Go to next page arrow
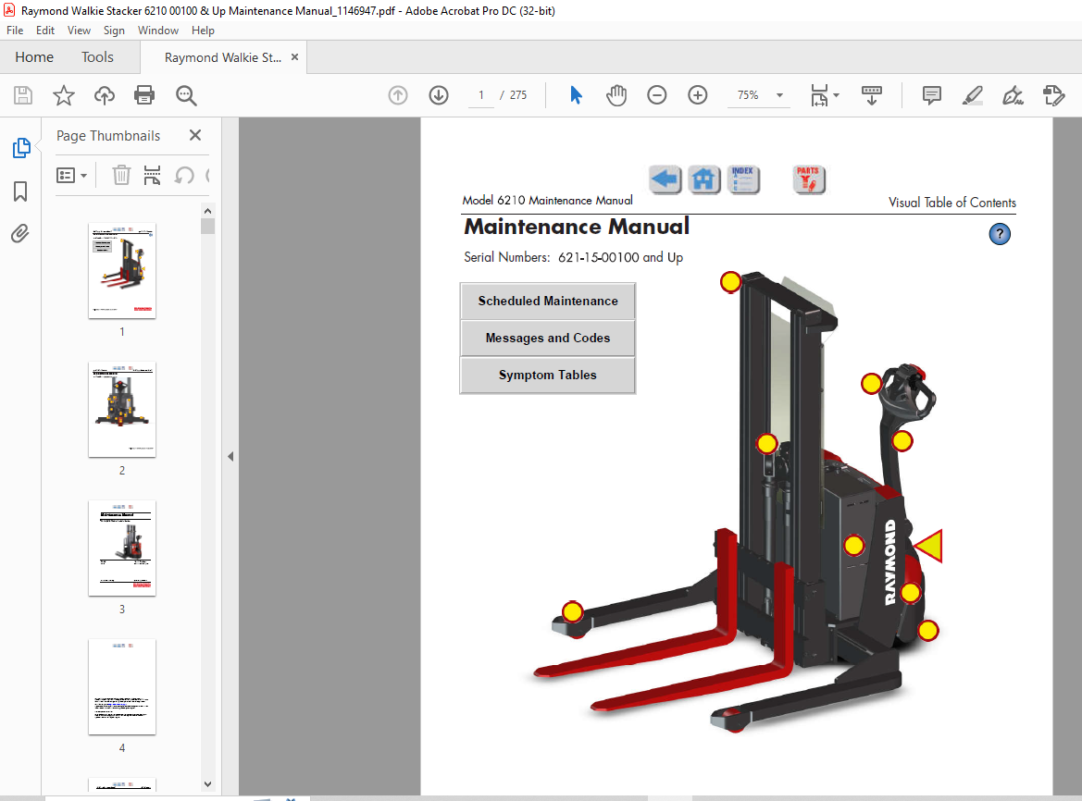Image resolution: width=1082 pixels, height=801 pixels. [x=439, y=95]
